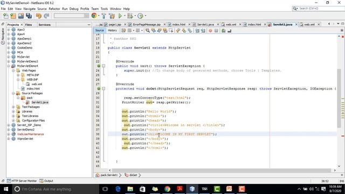The width and height of the screenshot is (345, 194).
Task: Open the HTTP Server Monitor panel
Action: [22, 181]
